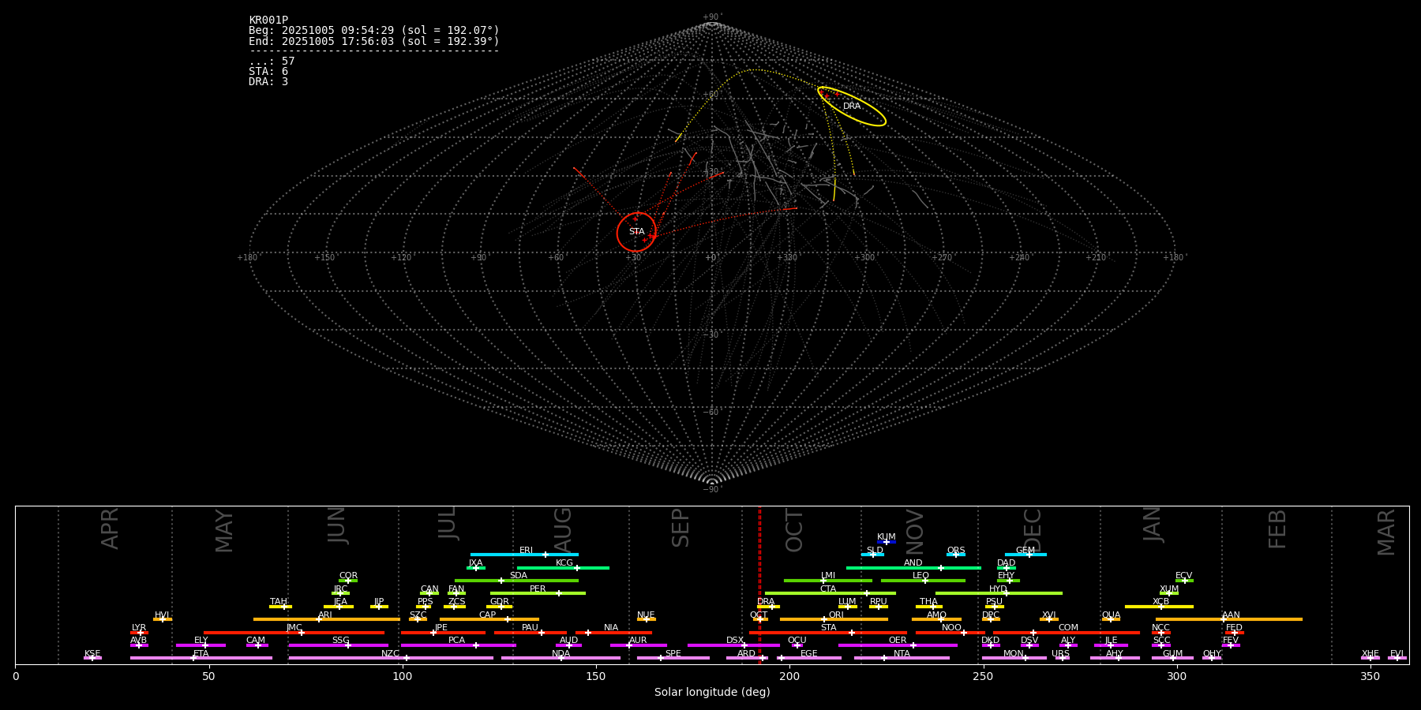This screenshot has height=710, width=1421.
Task: Click the ERI shower label in timeline
Action: 526,551
